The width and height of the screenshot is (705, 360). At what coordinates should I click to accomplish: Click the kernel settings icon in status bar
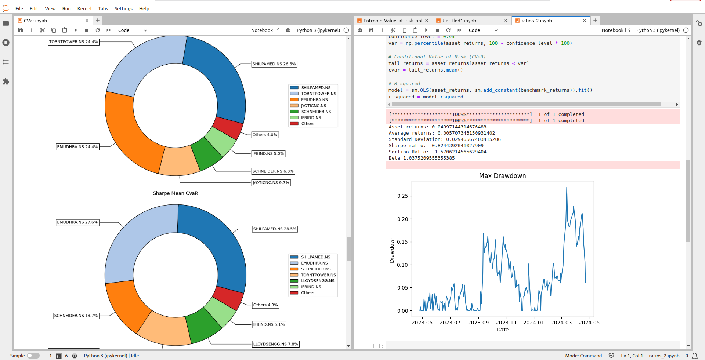click(x=75, y=356)
